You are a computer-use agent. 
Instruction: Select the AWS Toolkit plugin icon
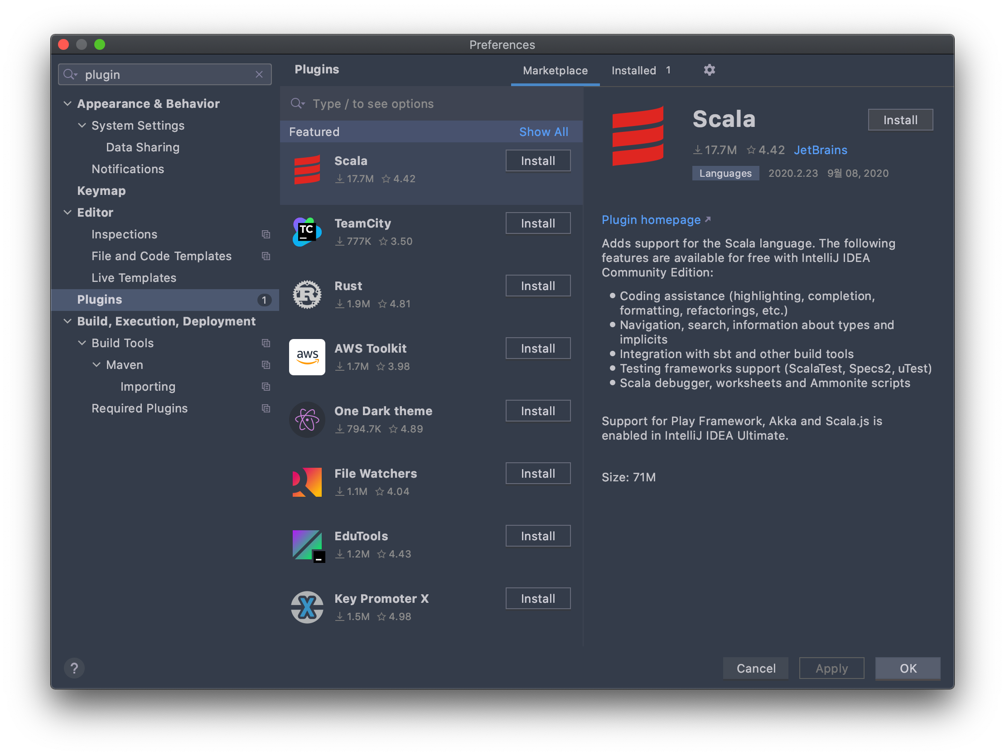(307, 357)
